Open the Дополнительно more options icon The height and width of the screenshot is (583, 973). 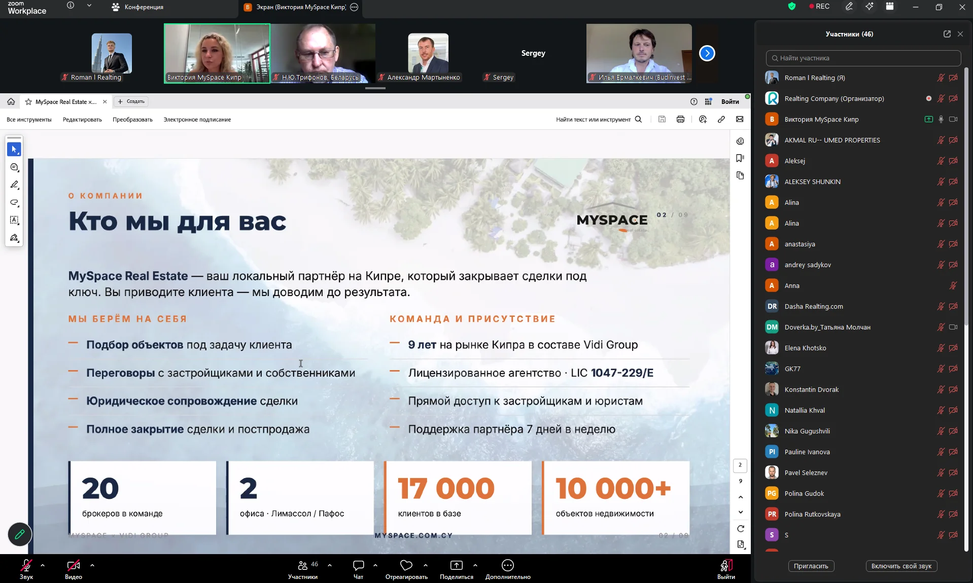click(x=507, y=565)
